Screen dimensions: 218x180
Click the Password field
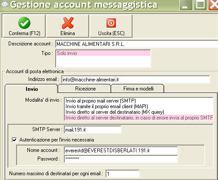[121, 159]
